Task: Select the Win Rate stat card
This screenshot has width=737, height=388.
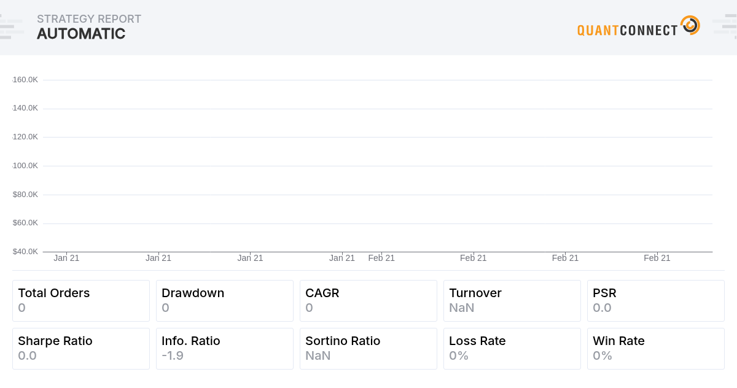Action: click(656, 349)
